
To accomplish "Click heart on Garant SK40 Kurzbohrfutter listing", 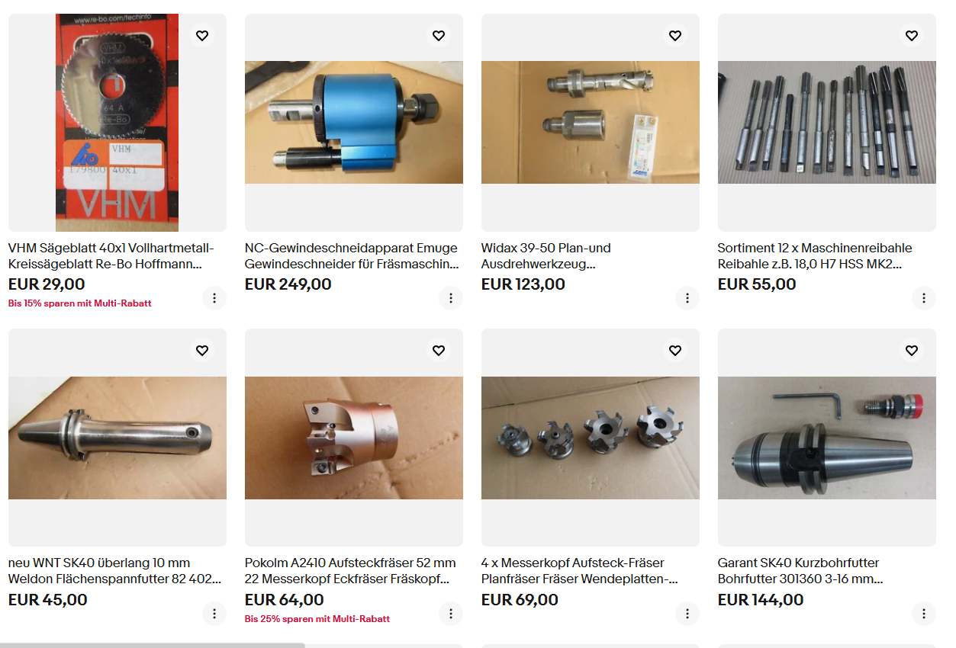I will click(911, 351).
